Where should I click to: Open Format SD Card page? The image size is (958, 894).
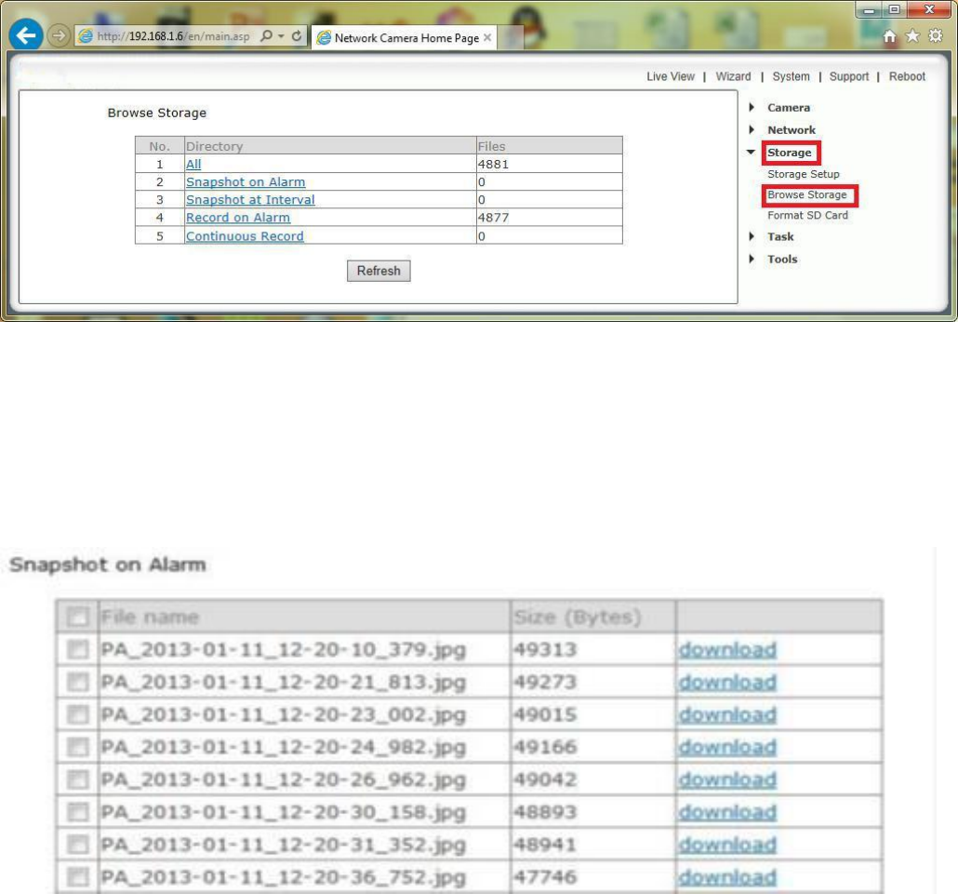tap(807, 215)
